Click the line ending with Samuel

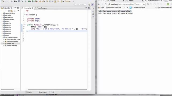pyautogui.click(x=115, y=13)
